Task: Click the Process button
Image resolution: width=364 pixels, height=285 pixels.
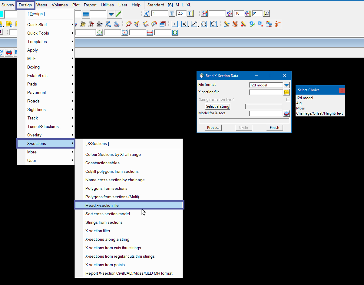Action: coord(213,128)
